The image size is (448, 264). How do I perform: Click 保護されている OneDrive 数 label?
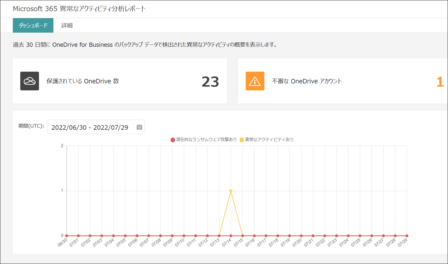83,81
